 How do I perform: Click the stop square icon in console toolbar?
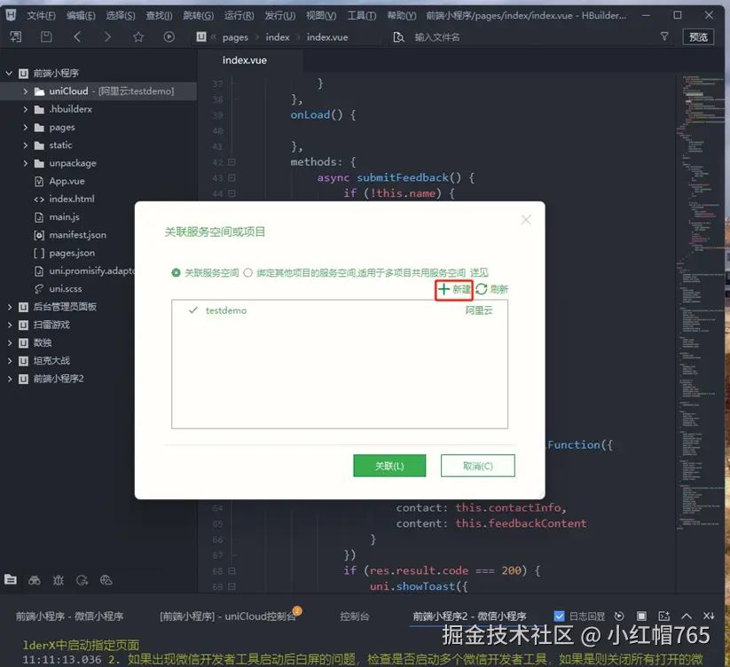tap(641, 616)
